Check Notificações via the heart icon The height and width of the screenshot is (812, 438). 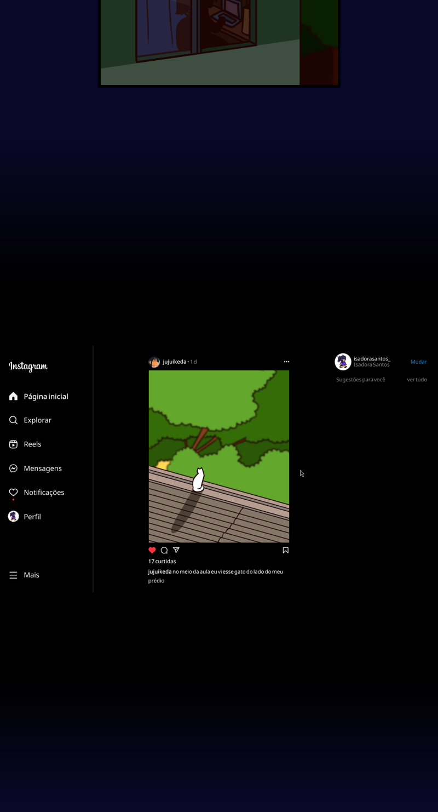click(x=14, y=493)
